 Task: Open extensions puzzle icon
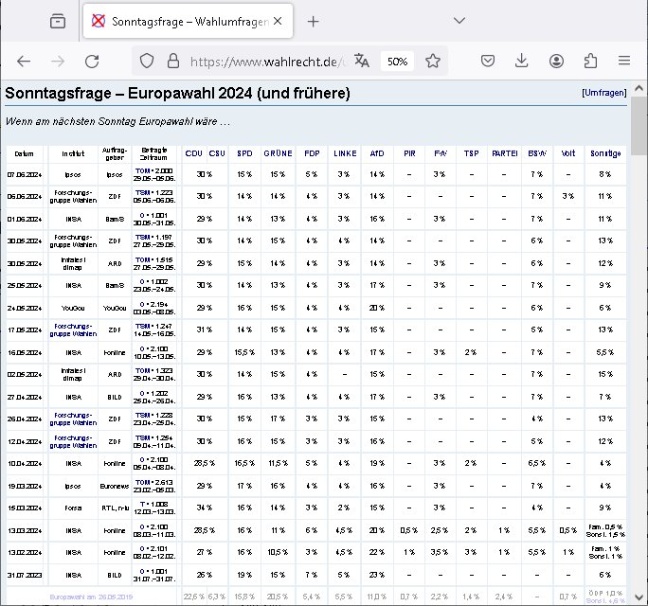click(590, 62)
